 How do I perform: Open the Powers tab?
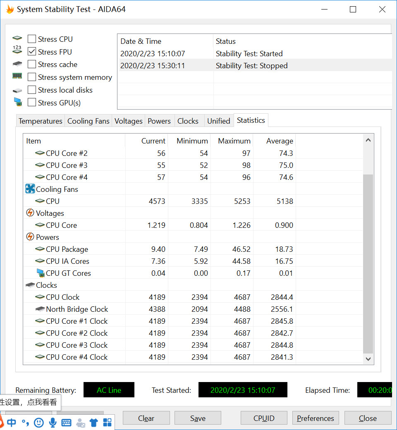159,121
